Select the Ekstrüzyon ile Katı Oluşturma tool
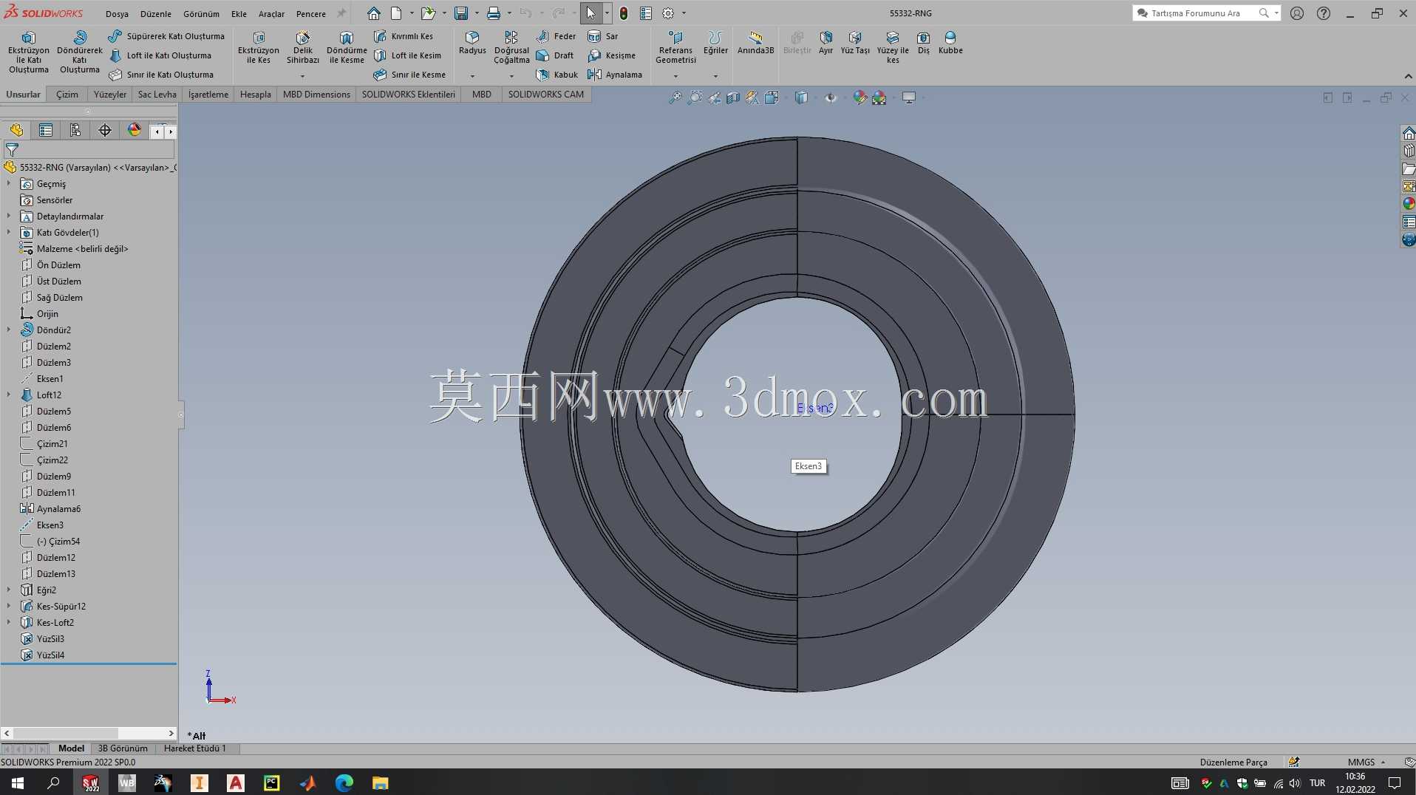 (x=29, y=52)
